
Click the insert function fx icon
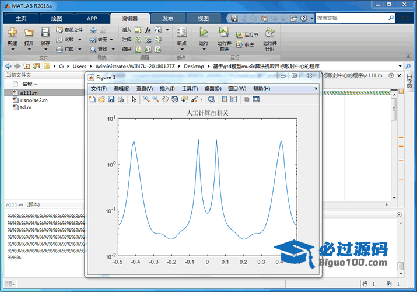tap(148, 30)
